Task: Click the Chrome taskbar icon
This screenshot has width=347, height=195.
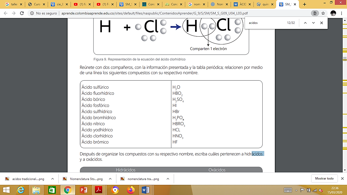Action: [68, 190]
